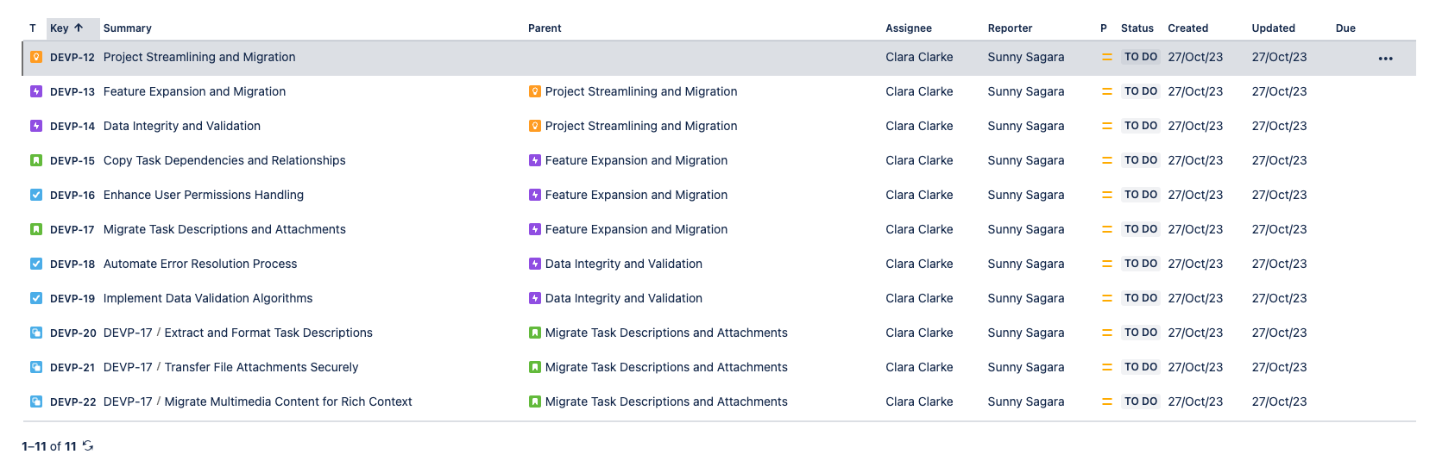This screenshot has width=1436, height=473.
Task: Sort by the Summary column header
Action: coord(128,28)
